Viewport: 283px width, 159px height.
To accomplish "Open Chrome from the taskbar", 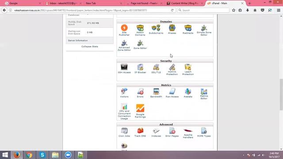I will 29,155.
